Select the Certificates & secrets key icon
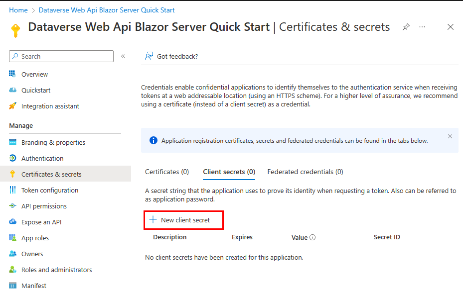This screenshot has height=293, width=463. pos(12,174)
